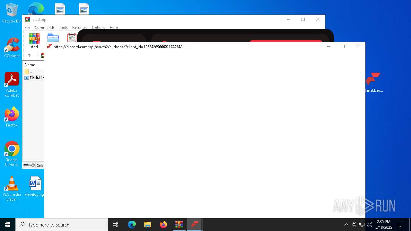Screen dimensions: 411x231
Task: Open the volume control tray icon
Action: click(x=370, y=225)
